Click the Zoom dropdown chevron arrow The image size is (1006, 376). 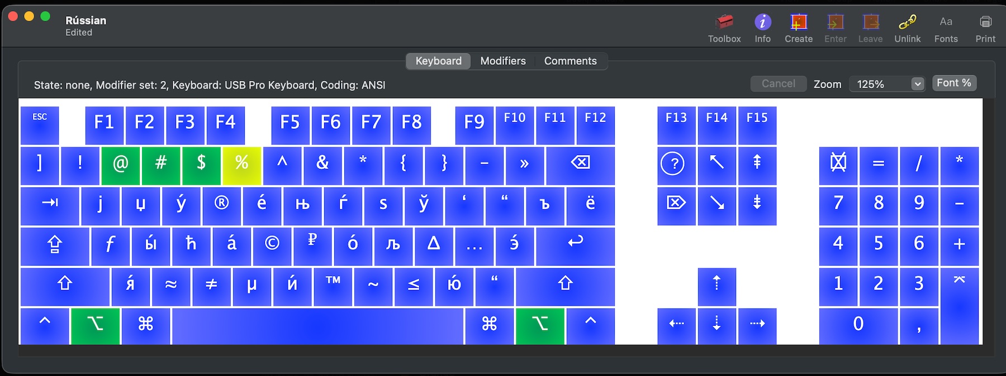917,84
